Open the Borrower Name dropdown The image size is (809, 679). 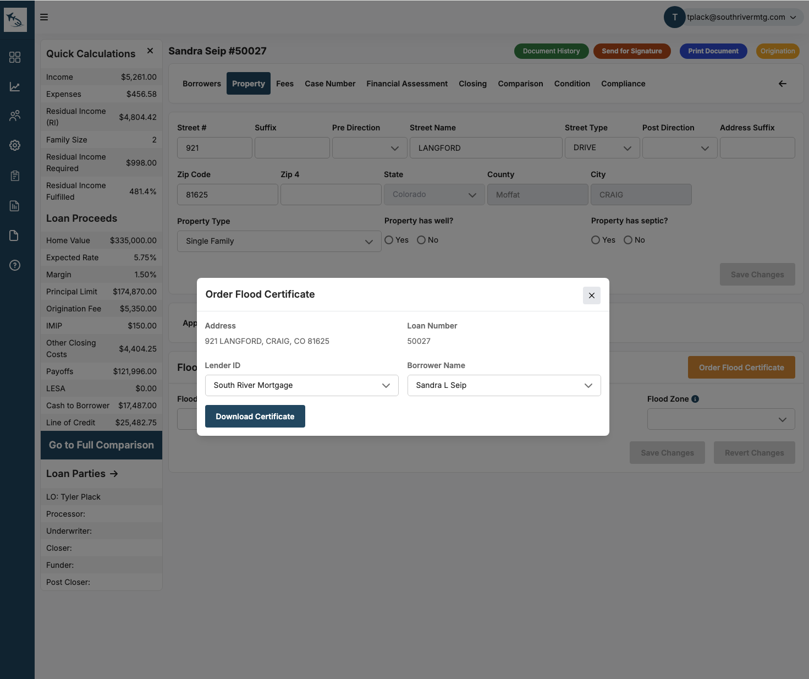click(x=504, y=385)
